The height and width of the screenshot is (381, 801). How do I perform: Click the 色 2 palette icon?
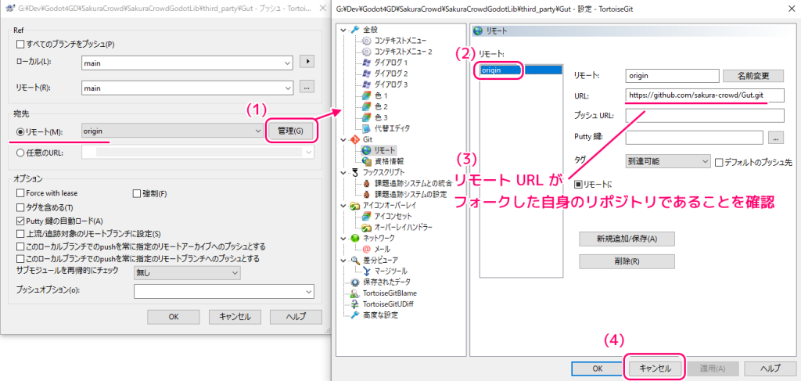366,106
